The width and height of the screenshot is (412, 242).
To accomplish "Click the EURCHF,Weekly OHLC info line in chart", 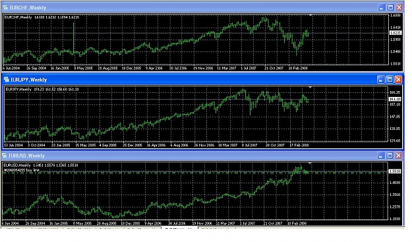I will pos(42,17).
